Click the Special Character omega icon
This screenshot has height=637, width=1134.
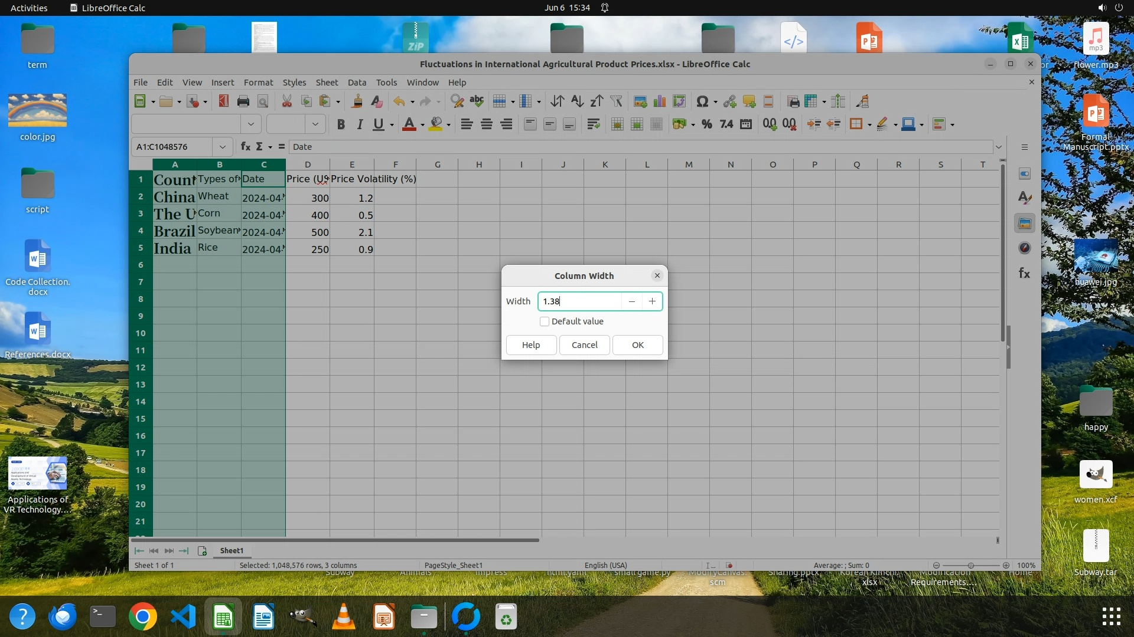(702, 101)
